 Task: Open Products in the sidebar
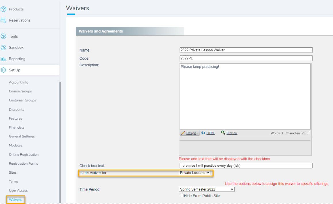point(16,9)
